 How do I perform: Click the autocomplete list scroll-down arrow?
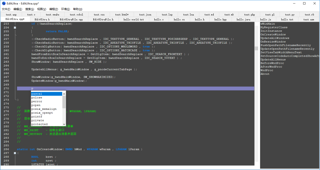click(64, 124)
